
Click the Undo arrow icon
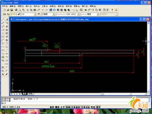point(43,10)
